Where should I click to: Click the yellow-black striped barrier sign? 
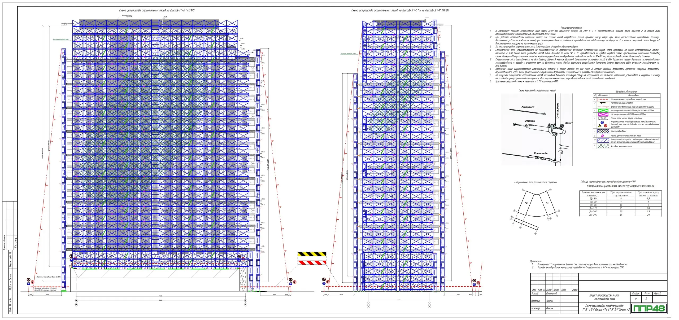coord(312,254)
